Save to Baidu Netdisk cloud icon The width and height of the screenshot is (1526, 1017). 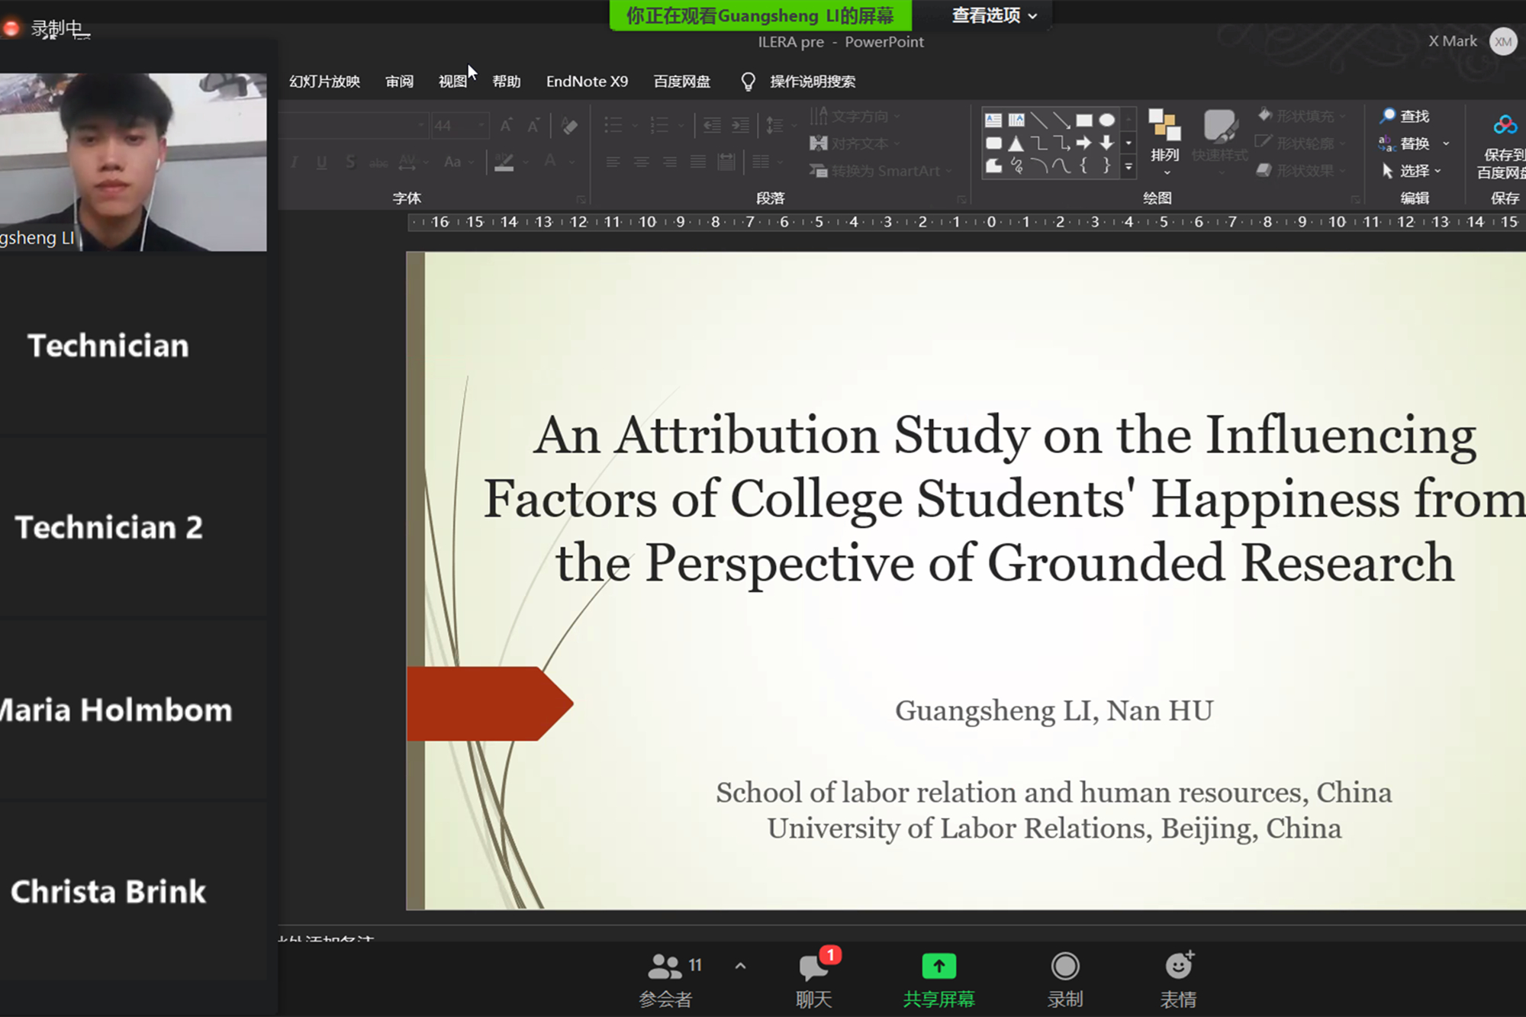click(1505, 125)
